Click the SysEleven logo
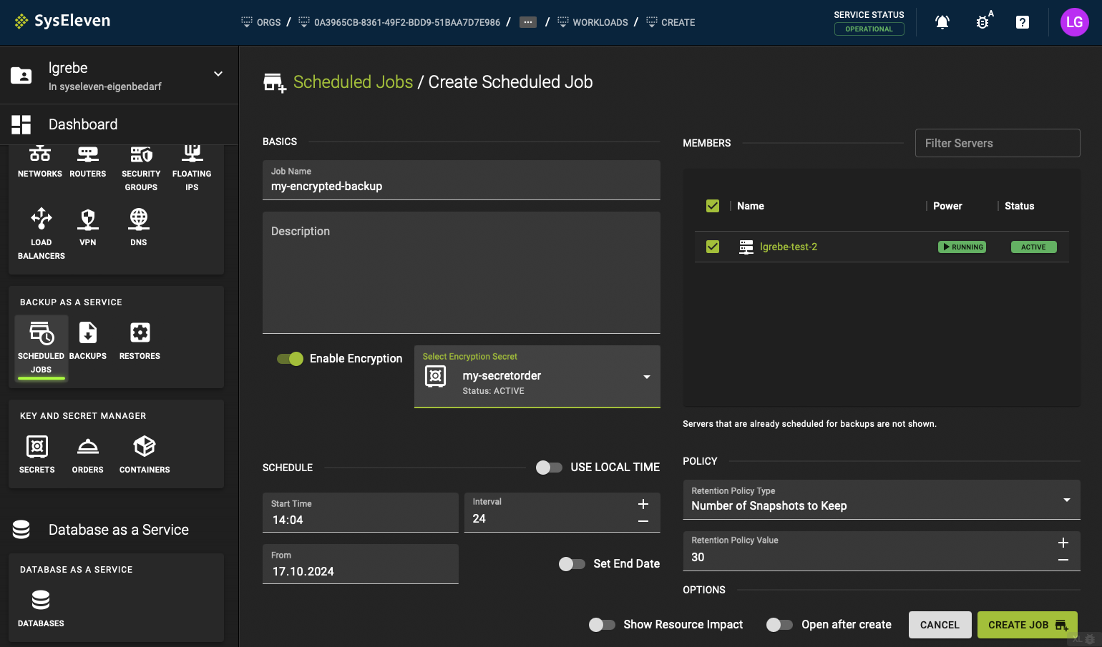The image size is (1102, 647). [x=62, y=21]
